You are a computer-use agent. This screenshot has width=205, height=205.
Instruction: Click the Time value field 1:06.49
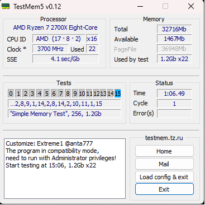174,94
